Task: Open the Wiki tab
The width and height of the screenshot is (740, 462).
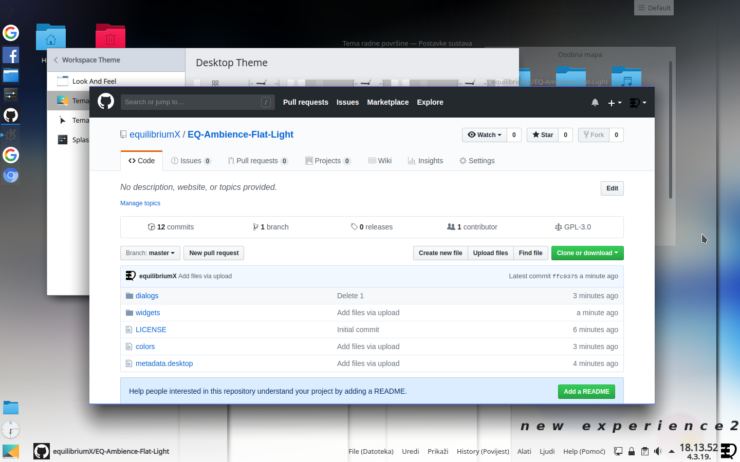Action: pyautogui.click(x=380, y=161)
